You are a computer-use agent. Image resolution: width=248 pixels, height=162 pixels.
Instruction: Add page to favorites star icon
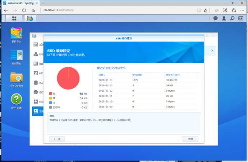tap(205, 10)
